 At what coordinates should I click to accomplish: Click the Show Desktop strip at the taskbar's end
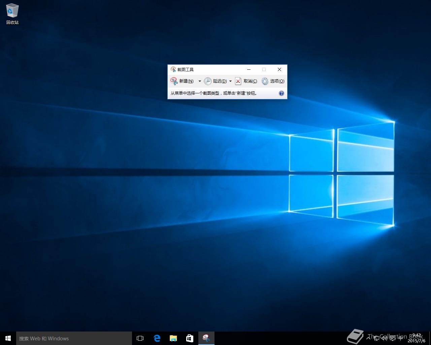pyautogui.click(x=430, y=338)
